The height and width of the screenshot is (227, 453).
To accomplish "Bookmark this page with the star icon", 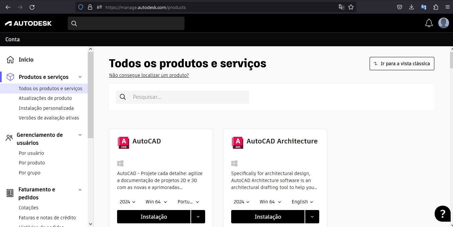I will [351, 7].
